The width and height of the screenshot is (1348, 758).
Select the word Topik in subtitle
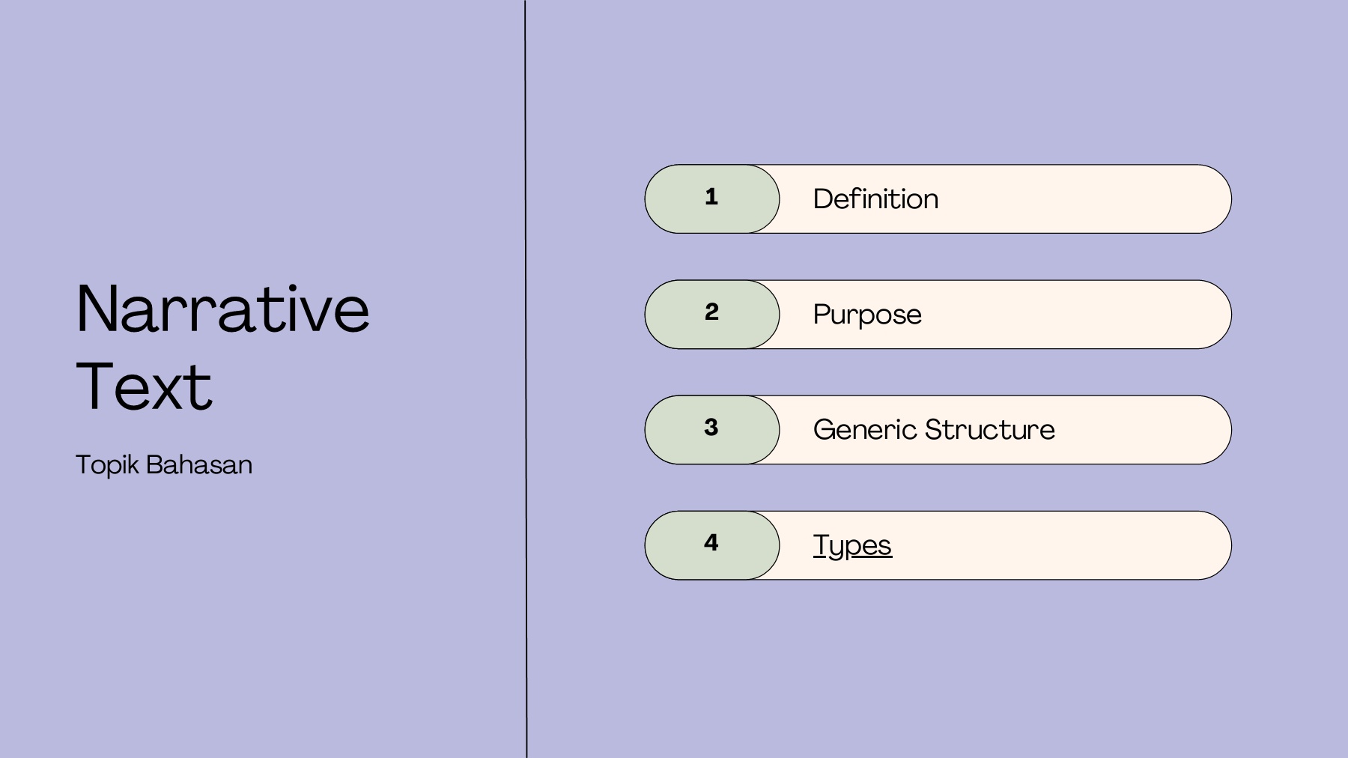pos(107,465)
